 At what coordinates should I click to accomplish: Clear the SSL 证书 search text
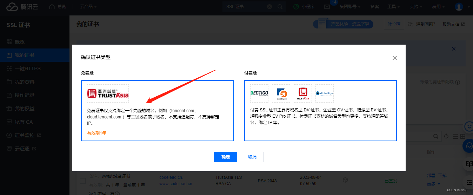click(x=269, y=7)
